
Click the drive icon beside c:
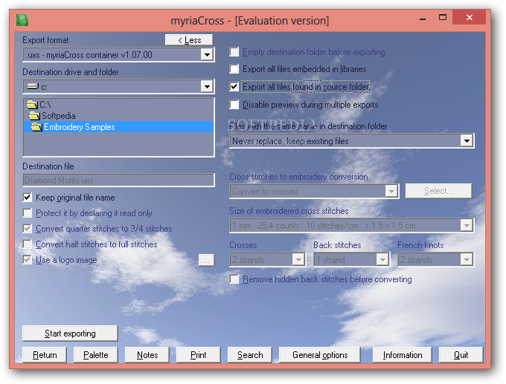(33, 86)
